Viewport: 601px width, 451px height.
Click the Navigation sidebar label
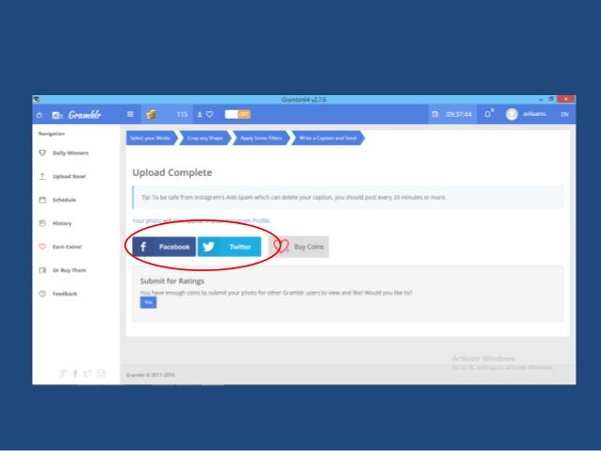pos(52,134)
